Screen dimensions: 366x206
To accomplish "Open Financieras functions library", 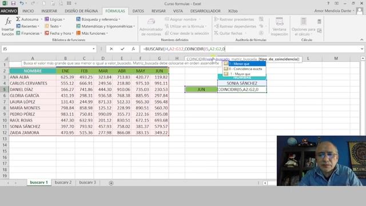I will 29,33.
